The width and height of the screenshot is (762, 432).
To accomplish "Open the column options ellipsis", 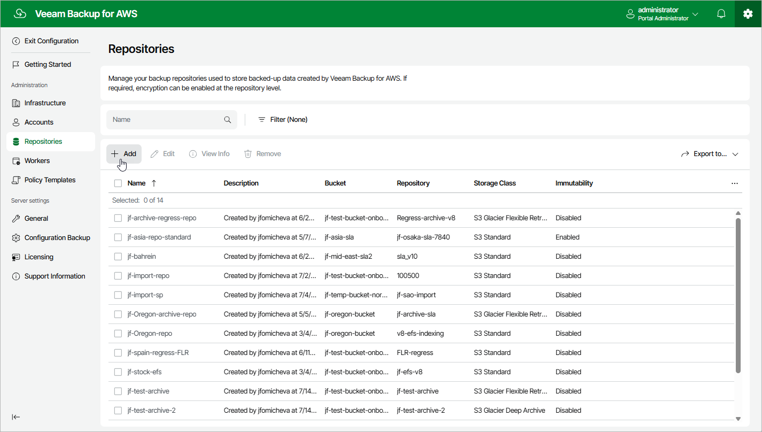I will pyautogui.click(x=735, y=183).
